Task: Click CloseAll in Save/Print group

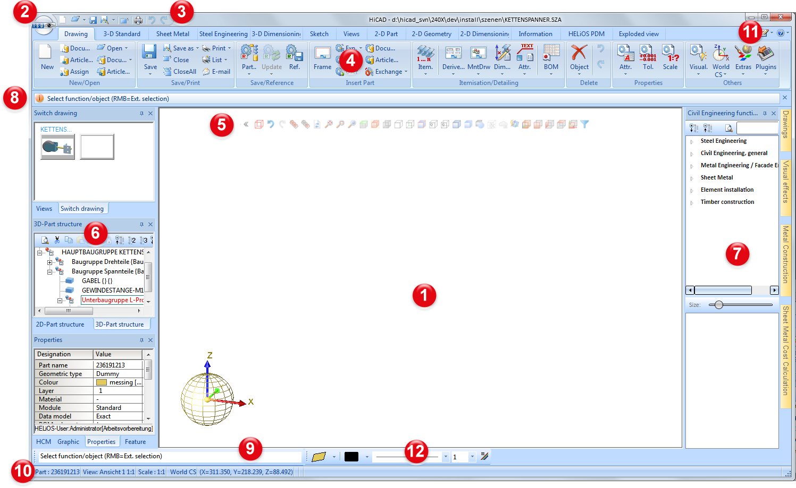Action: (x=180, y=72)
